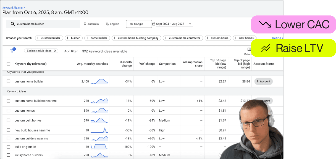336x159 pixels.
Task: Sort by Competition column header
Action: (x=167, y=64)
